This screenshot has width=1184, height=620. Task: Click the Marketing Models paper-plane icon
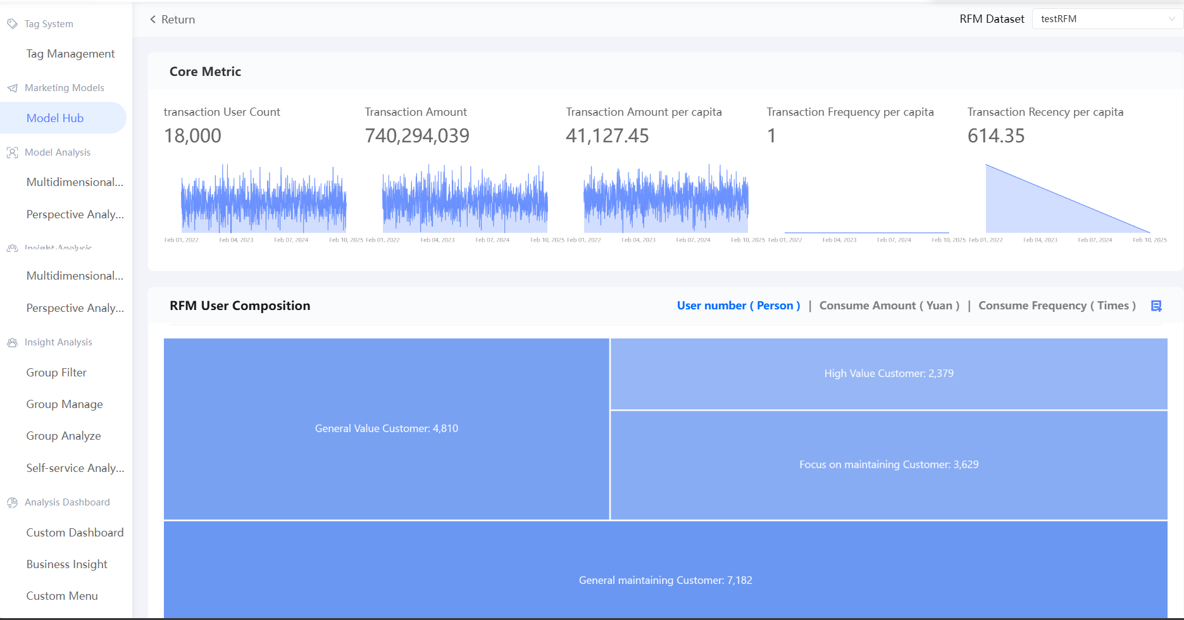pos(12,88)
